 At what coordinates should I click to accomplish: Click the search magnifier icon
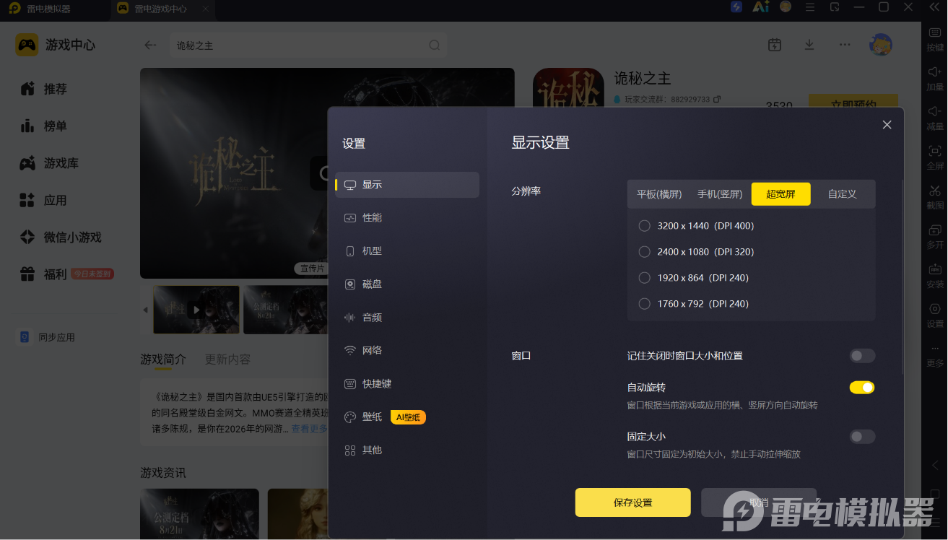coord(435,45)
